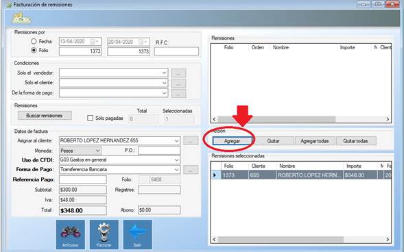
Task: Click the R.F.C. input field
Action: pos(176,51)
